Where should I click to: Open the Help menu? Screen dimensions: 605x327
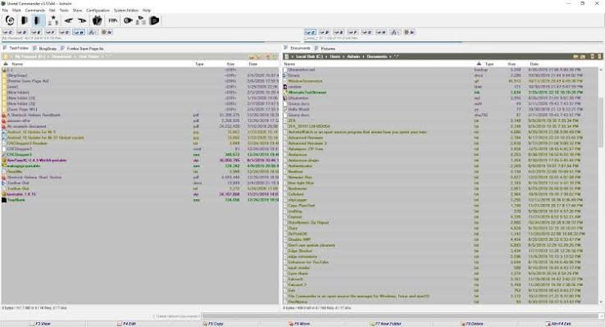[147, 11]
